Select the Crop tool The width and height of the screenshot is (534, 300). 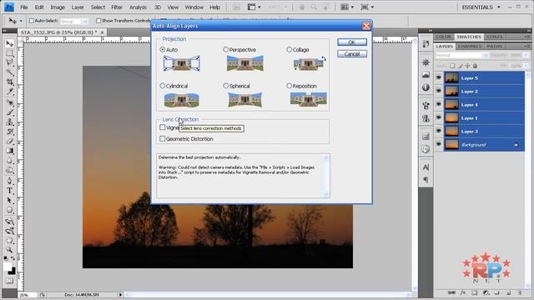point(9,82)
